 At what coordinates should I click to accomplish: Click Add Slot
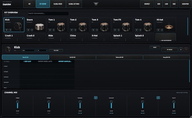tap(27, 61)
